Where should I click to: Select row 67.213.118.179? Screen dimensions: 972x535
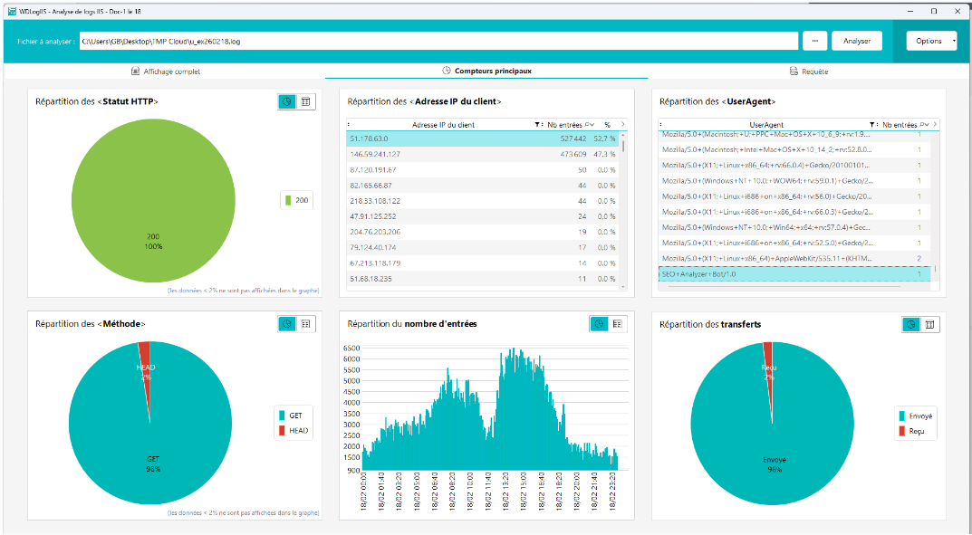[483, 263]
